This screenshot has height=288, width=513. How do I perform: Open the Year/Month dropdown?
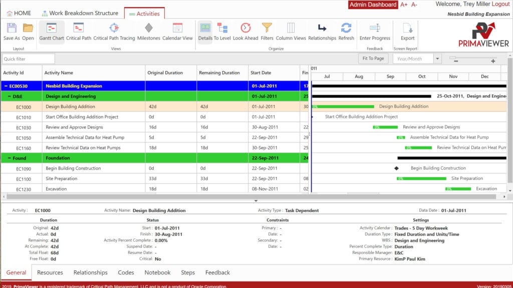pyautogui.click(x=436, y=58)
